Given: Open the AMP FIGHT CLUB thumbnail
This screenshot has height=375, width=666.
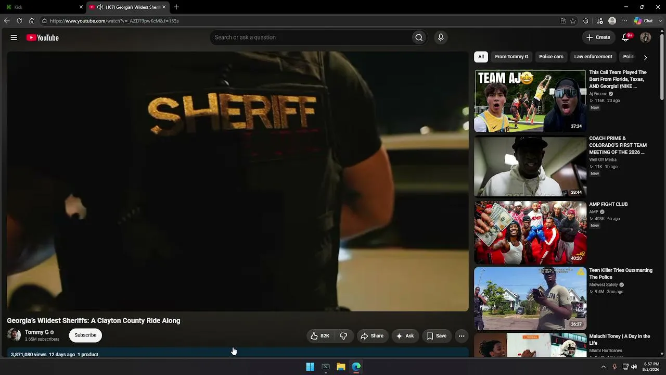Looking at the screenshot, I should [x=530, y=233].
